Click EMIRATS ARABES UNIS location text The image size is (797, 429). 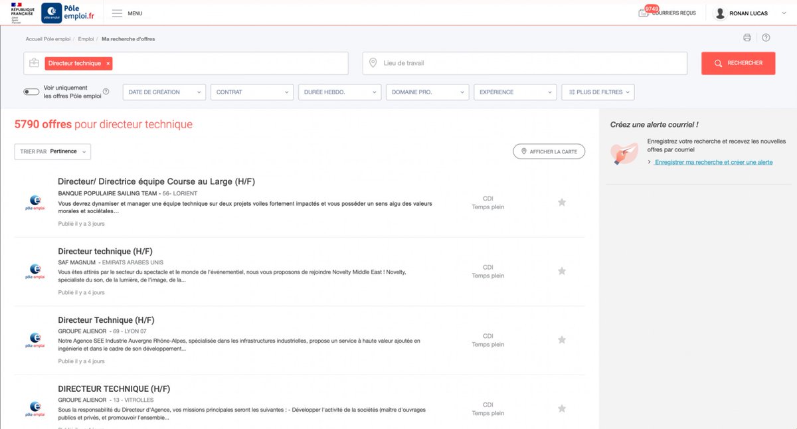pyautogui.click(x=133, y=262)
